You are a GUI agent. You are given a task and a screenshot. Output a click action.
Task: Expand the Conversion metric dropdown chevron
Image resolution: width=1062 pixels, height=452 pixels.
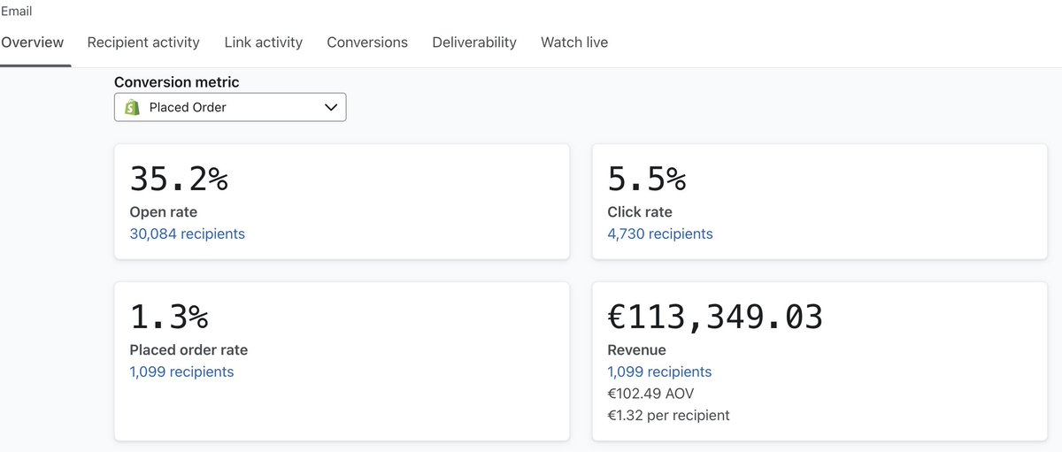[331, 107]
